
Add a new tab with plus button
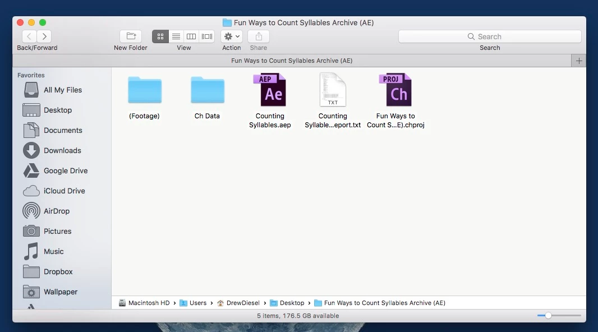tap(579, 61)
